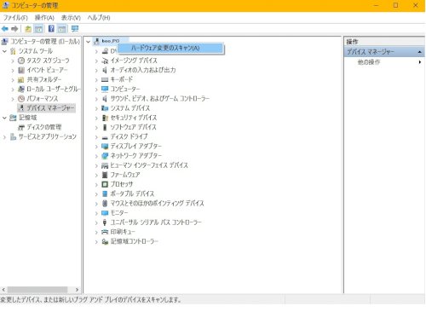The width and height of the screenshot is (426, 312).
Task: Expand ヒューマン インターフェイス デバイス category
Action: (96, 165)
